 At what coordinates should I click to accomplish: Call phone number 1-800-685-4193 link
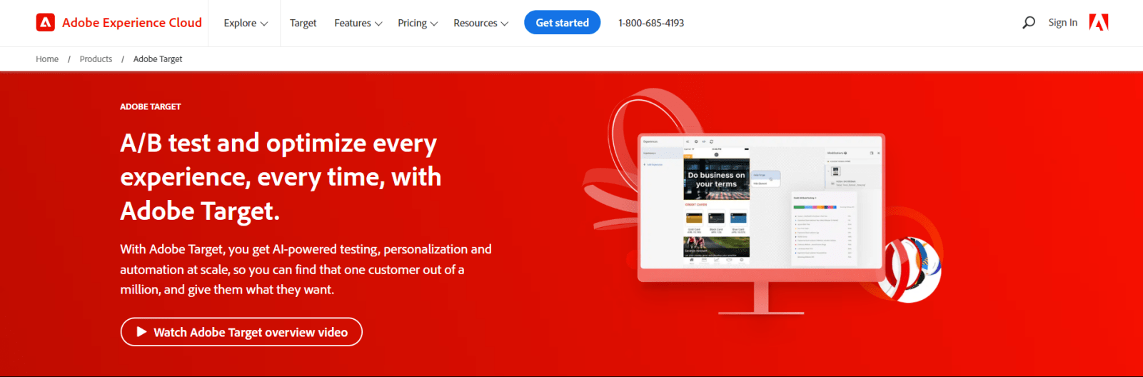[651, 23]
